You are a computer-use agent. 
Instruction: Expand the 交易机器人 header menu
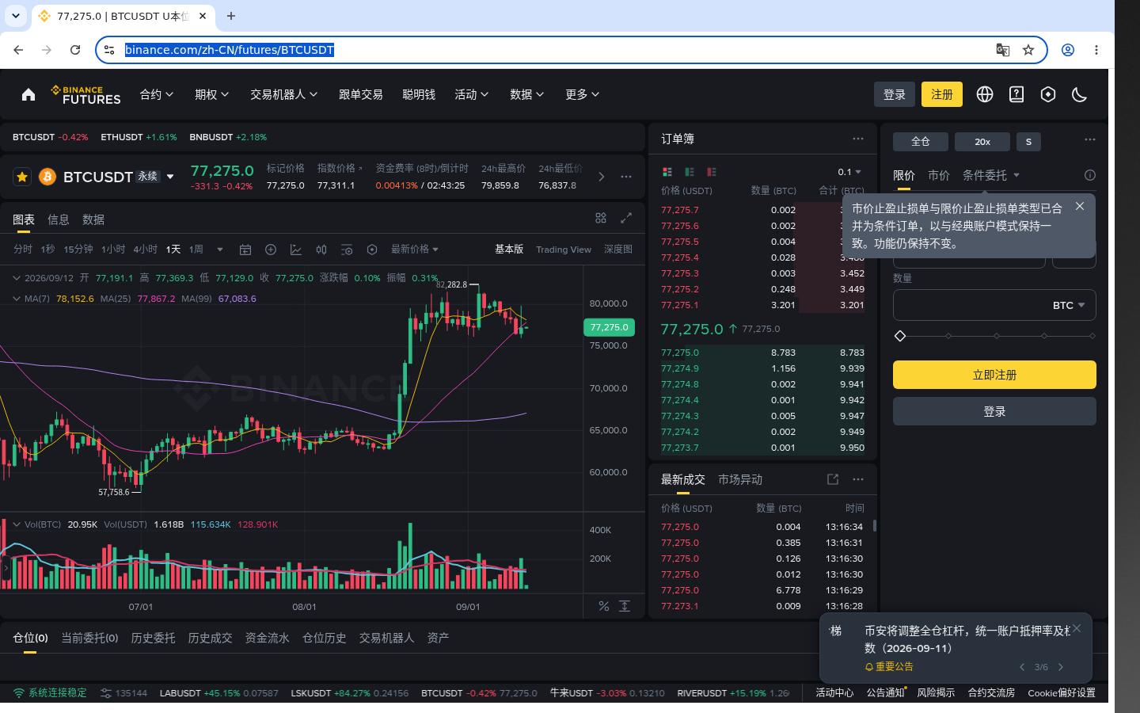284,94
